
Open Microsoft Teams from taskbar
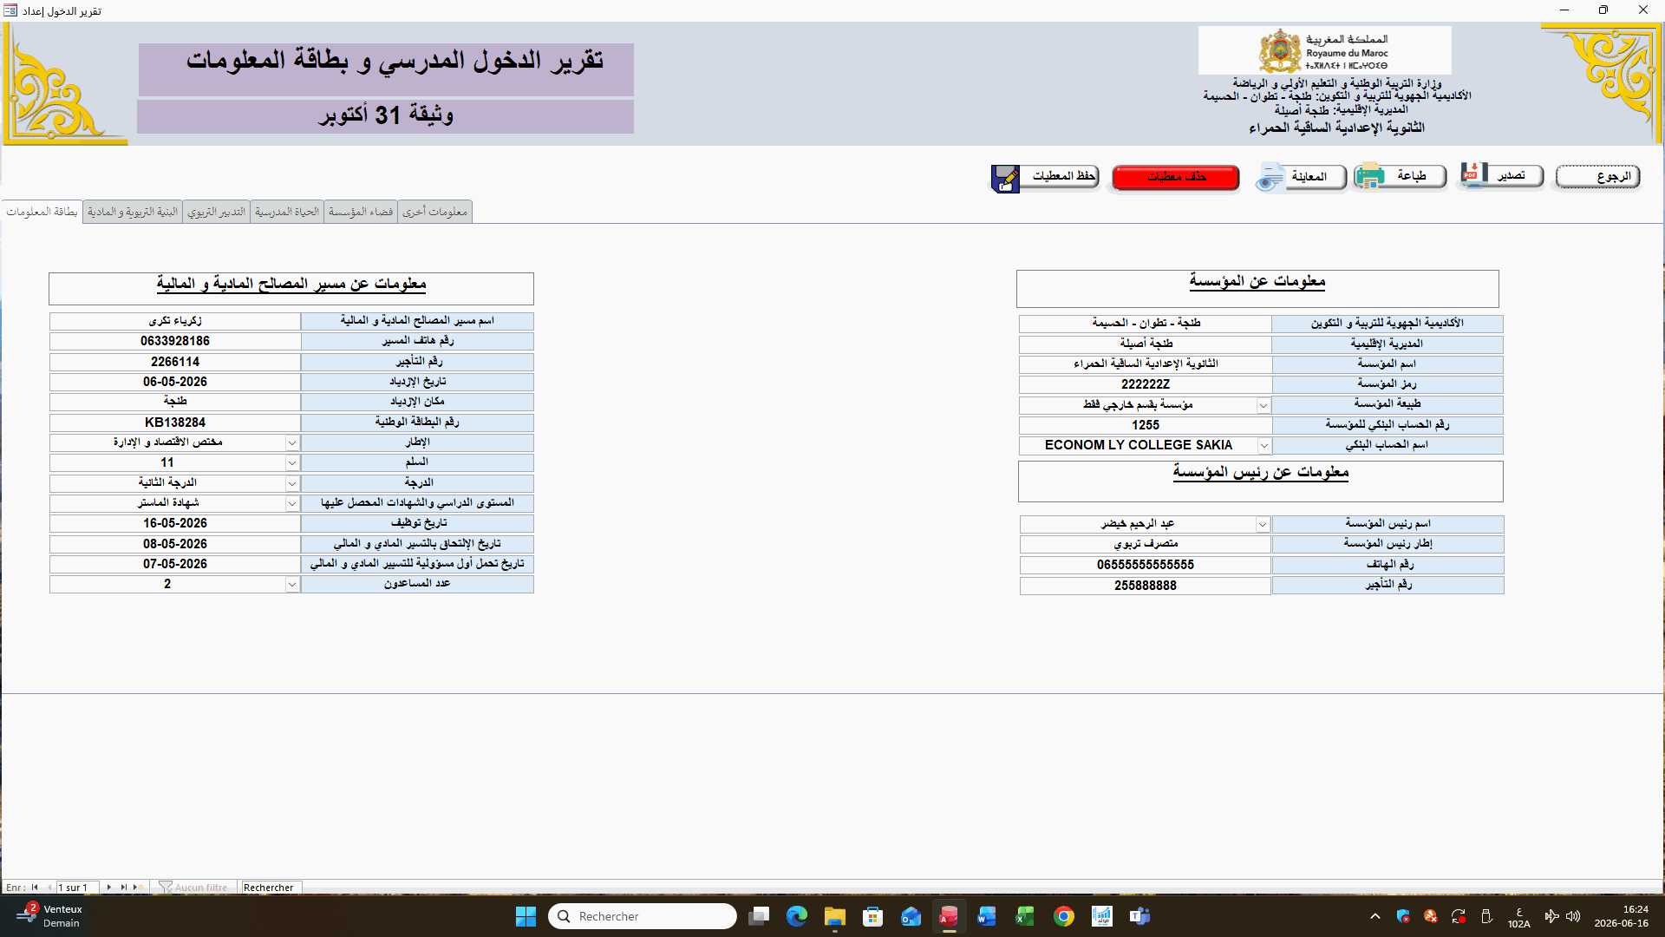[x=1139, y=916]
